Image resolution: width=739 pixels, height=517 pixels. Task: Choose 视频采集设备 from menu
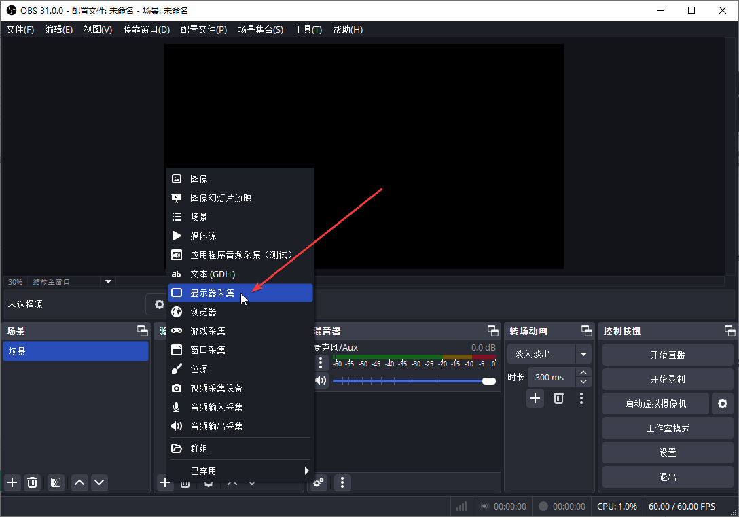(x=240, y=388)
